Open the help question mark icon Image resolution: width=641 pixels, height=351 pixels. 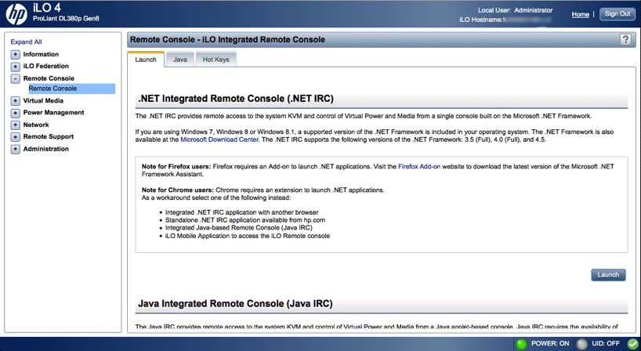[625, 40]
